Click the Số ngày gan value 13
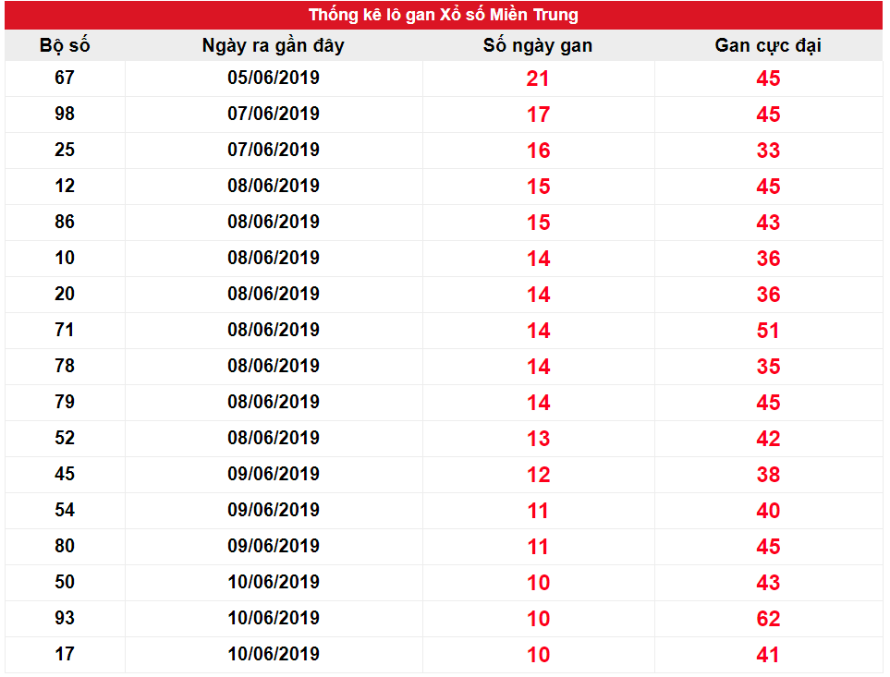890x677 pixels. pyautogui.click(x=538, y=439)
